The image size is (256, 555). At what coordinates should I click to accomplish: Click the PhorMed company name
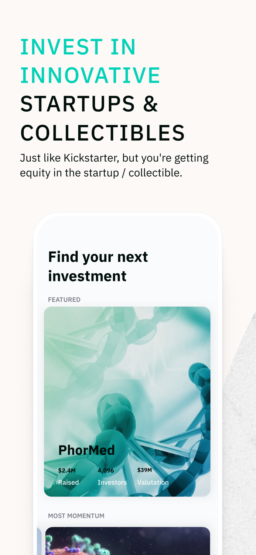pos(86,450)
